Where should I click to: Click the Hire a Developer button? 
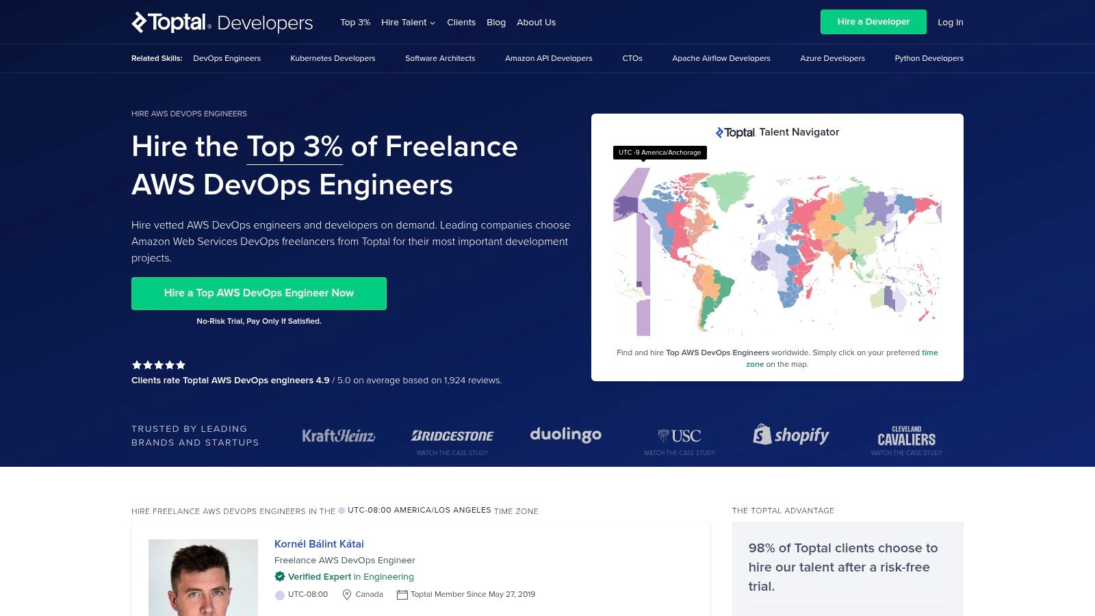click(x=873, y=22)
